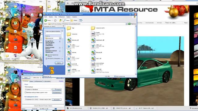
Task: Switch to Bandicam Изображения tab
Action: point(38,81)
